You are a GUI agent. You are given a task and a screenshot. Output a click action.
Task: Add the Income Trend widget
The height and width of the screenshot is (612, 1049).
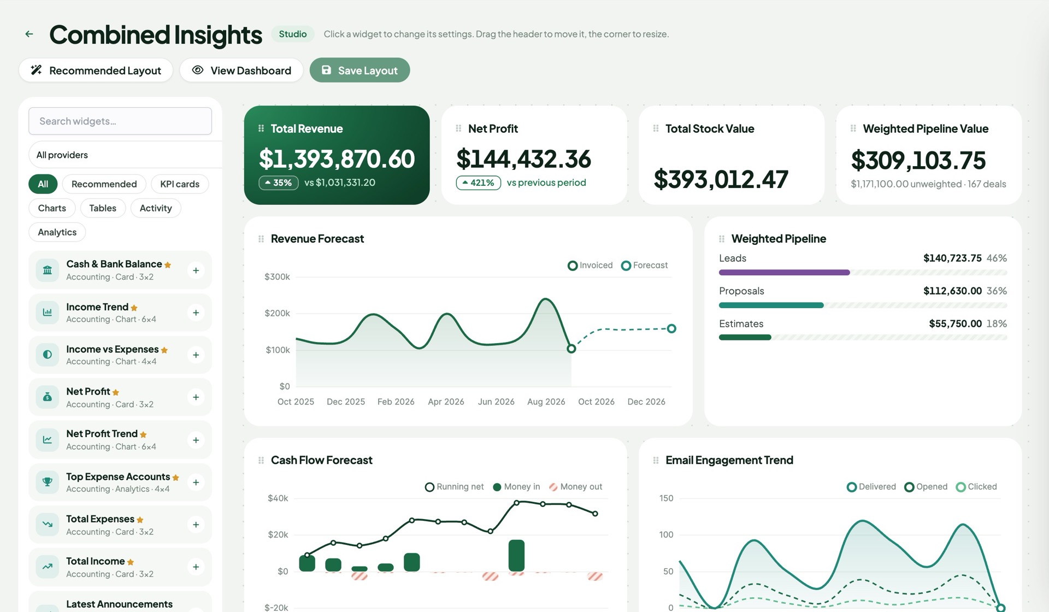click(196, 313)
